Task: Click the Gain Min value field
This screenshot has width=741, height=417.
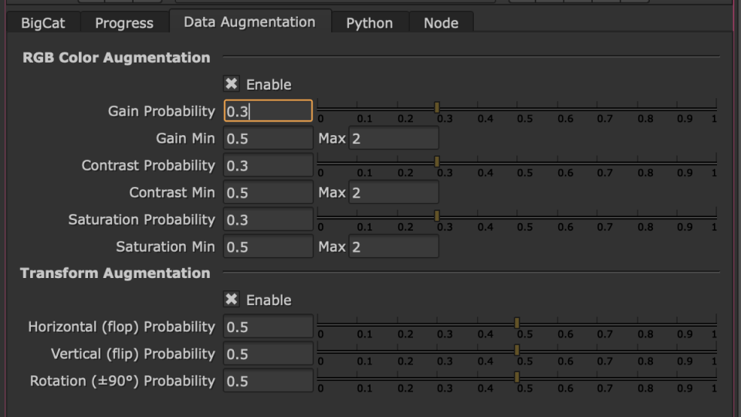Action: pos(268,138)
